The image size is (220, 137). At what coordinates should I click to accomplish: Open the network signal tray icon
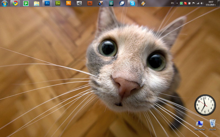click(x=198, y=3)
